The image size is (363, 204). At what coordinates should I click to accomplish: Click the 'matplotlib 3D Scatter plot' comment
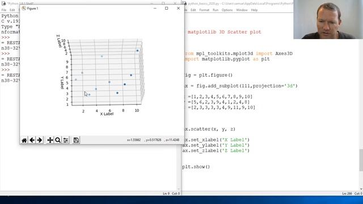[x=225, y=32]
